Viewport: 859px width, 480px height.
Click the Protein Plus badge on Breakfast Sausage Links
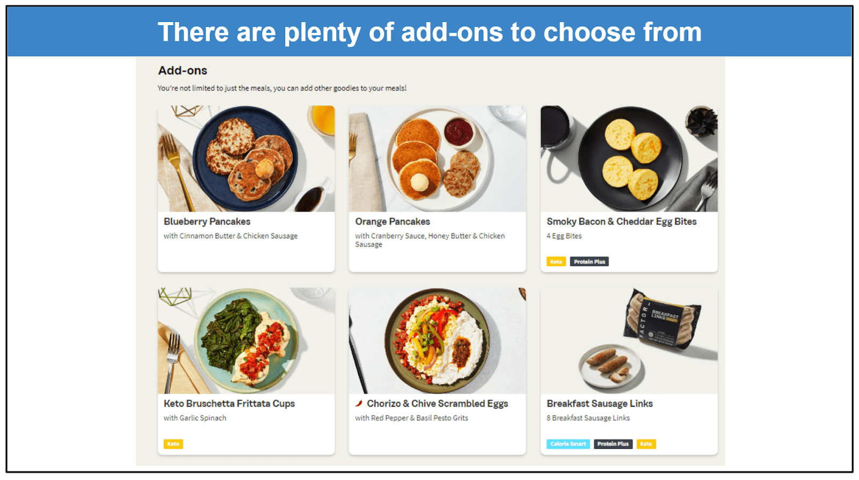[613, 443]
